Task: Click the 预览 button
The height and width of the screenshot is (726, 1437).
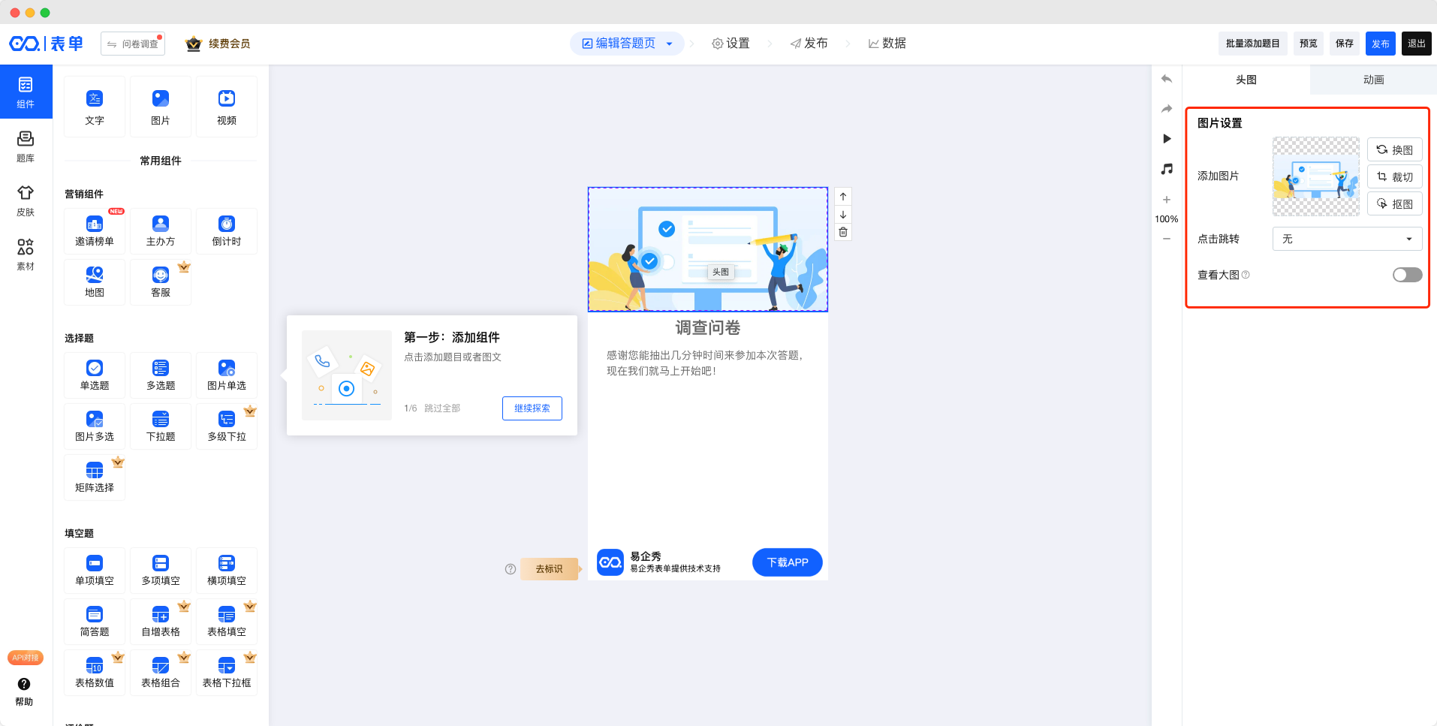Action: [x=1309, y=44]
